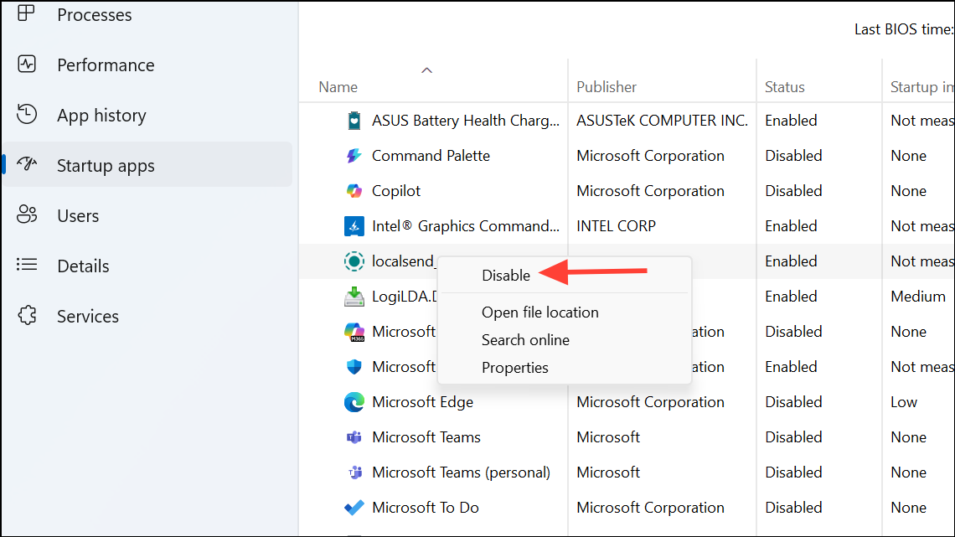This screenshot has width=955, height=537.
Task: Select the Microsoft To Do checkmark icon
Action: [354, 508]
